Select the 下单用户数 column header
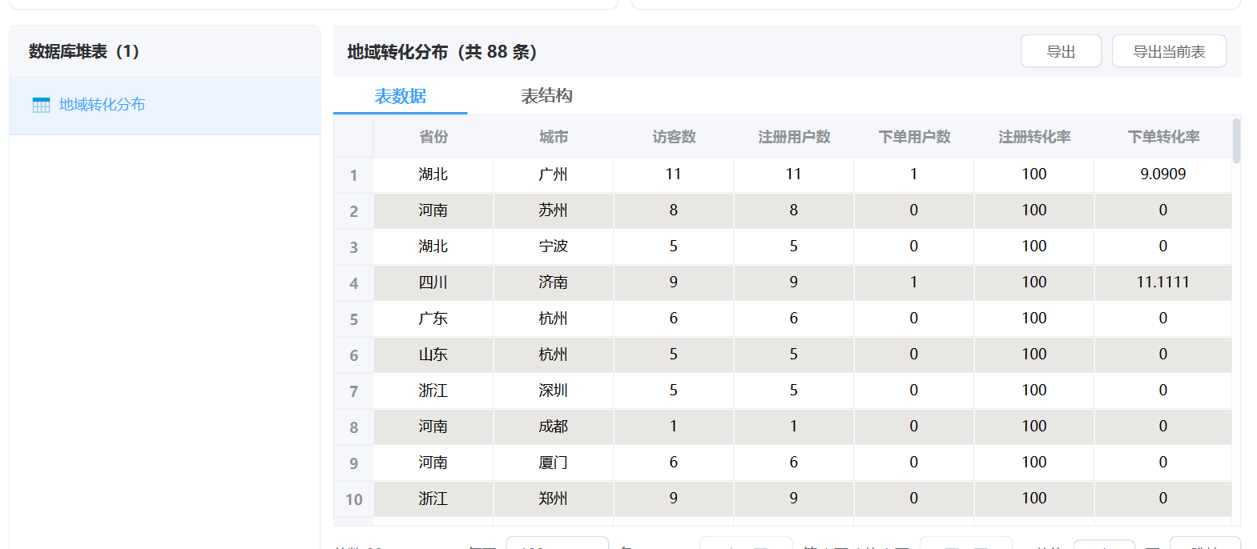The width and height of the screenshot is (1257, 549). pos(913,137)
